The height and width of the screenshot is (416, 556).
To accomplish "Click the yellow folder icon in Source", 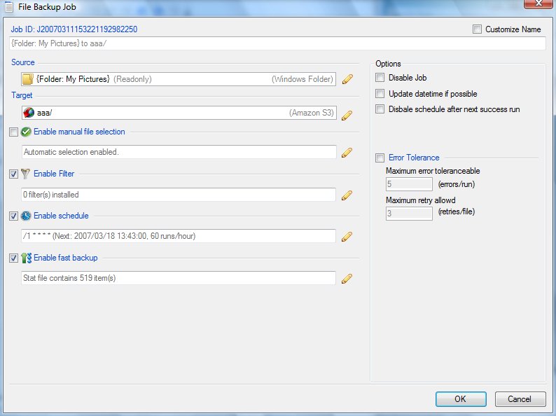I will point(27,79).
